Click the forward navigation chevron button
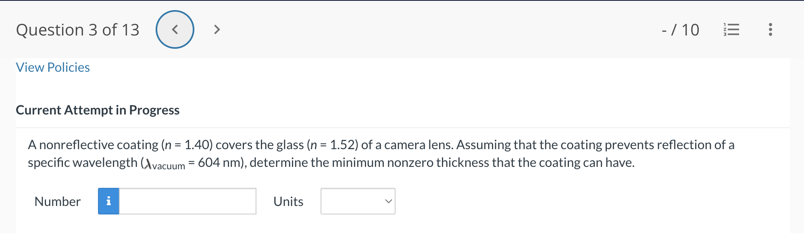 (x=217, y=29)
